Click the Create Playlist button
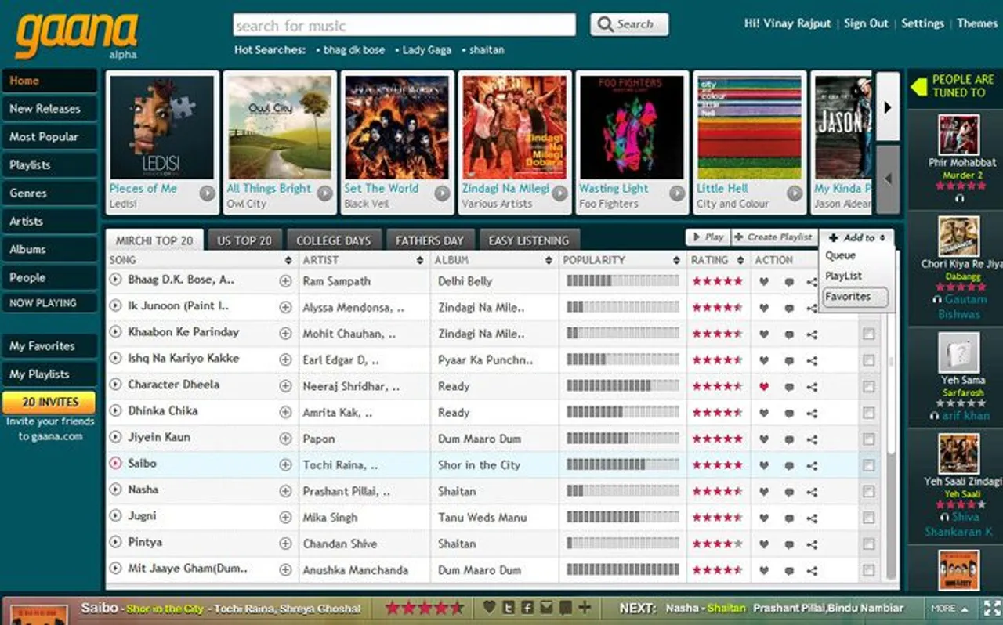Screen dimensions: 1003x625 (774, 237)
